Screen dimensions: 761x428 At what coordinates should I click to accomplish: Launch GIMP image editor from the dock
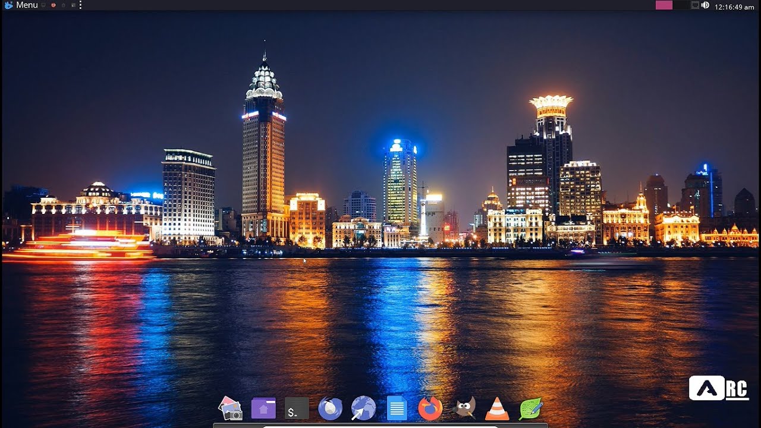[x=464, y=408]
